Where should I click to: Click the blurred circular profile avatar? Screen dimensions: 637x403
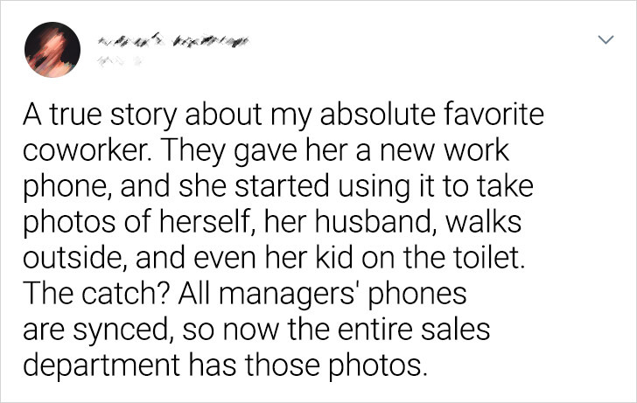tap(52, 50)
